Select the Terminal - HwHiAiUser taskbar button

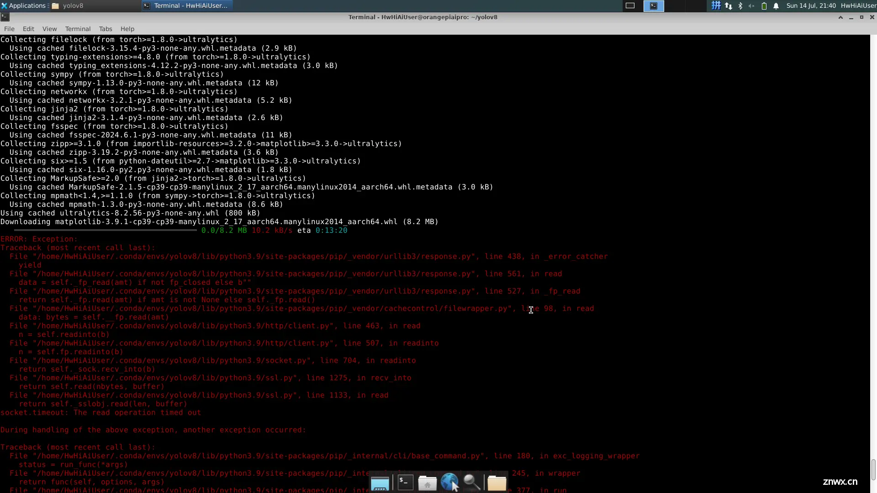[186, 5]
